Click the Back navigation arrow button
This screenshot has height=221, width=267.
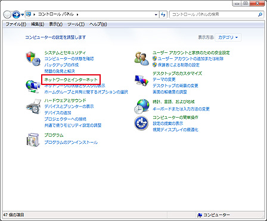point(7,14)
